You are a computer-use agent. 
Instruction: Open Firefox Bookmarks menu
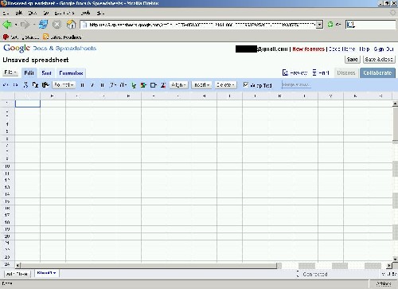(x=64, y=13)
